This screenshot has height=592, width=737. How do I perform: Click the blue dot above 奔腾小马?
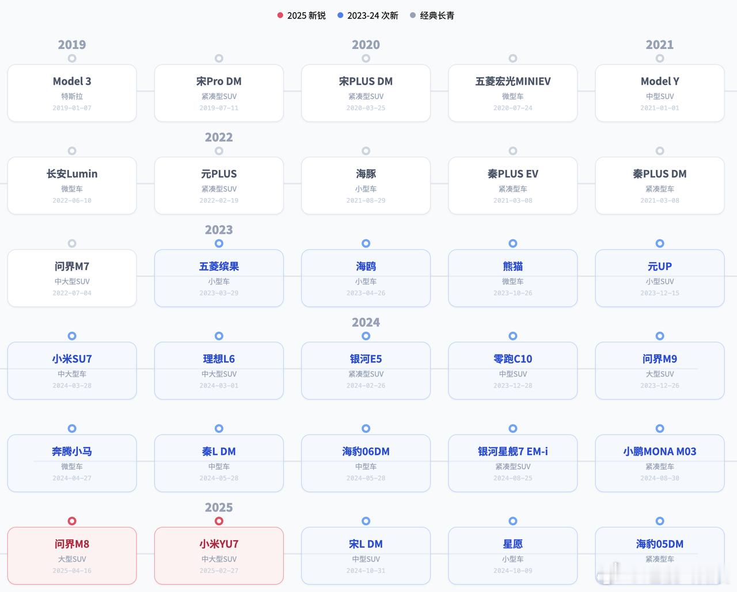click(x=72, y=428)
